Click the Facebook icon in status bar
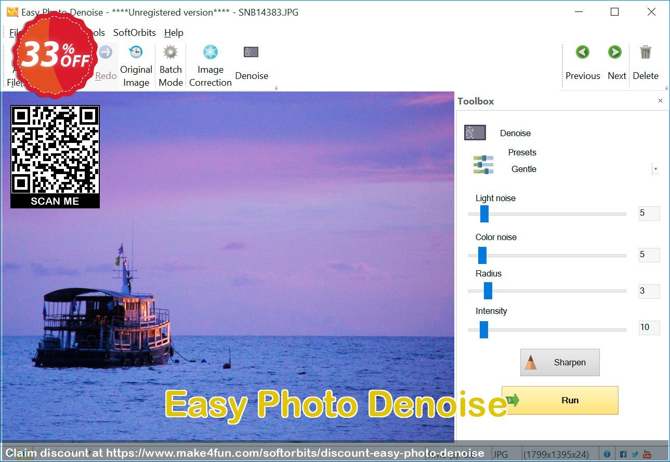Viewport: 670px width, 462px height. point(623,454)
